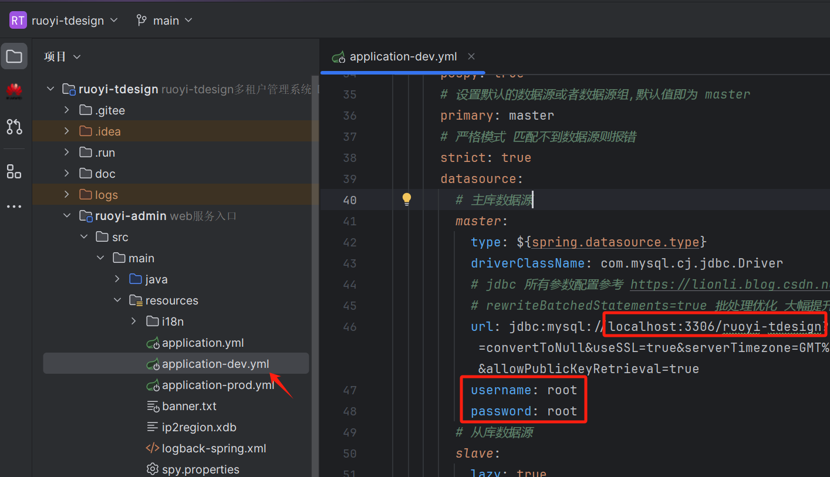Click the java source folder icon
Screen dimensions: 830x477
[x=136, y=279]
